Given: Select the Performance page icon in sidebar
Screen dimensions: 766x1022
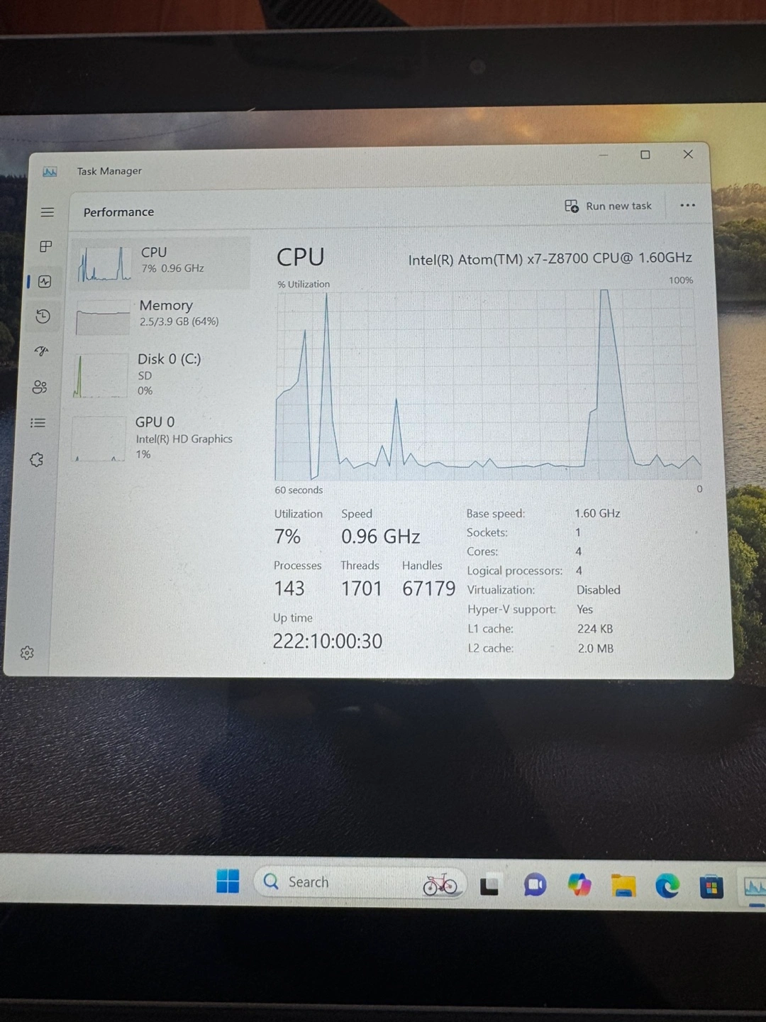Looking at the screenshot, I should pyautogui.click(x=45, y=282).
